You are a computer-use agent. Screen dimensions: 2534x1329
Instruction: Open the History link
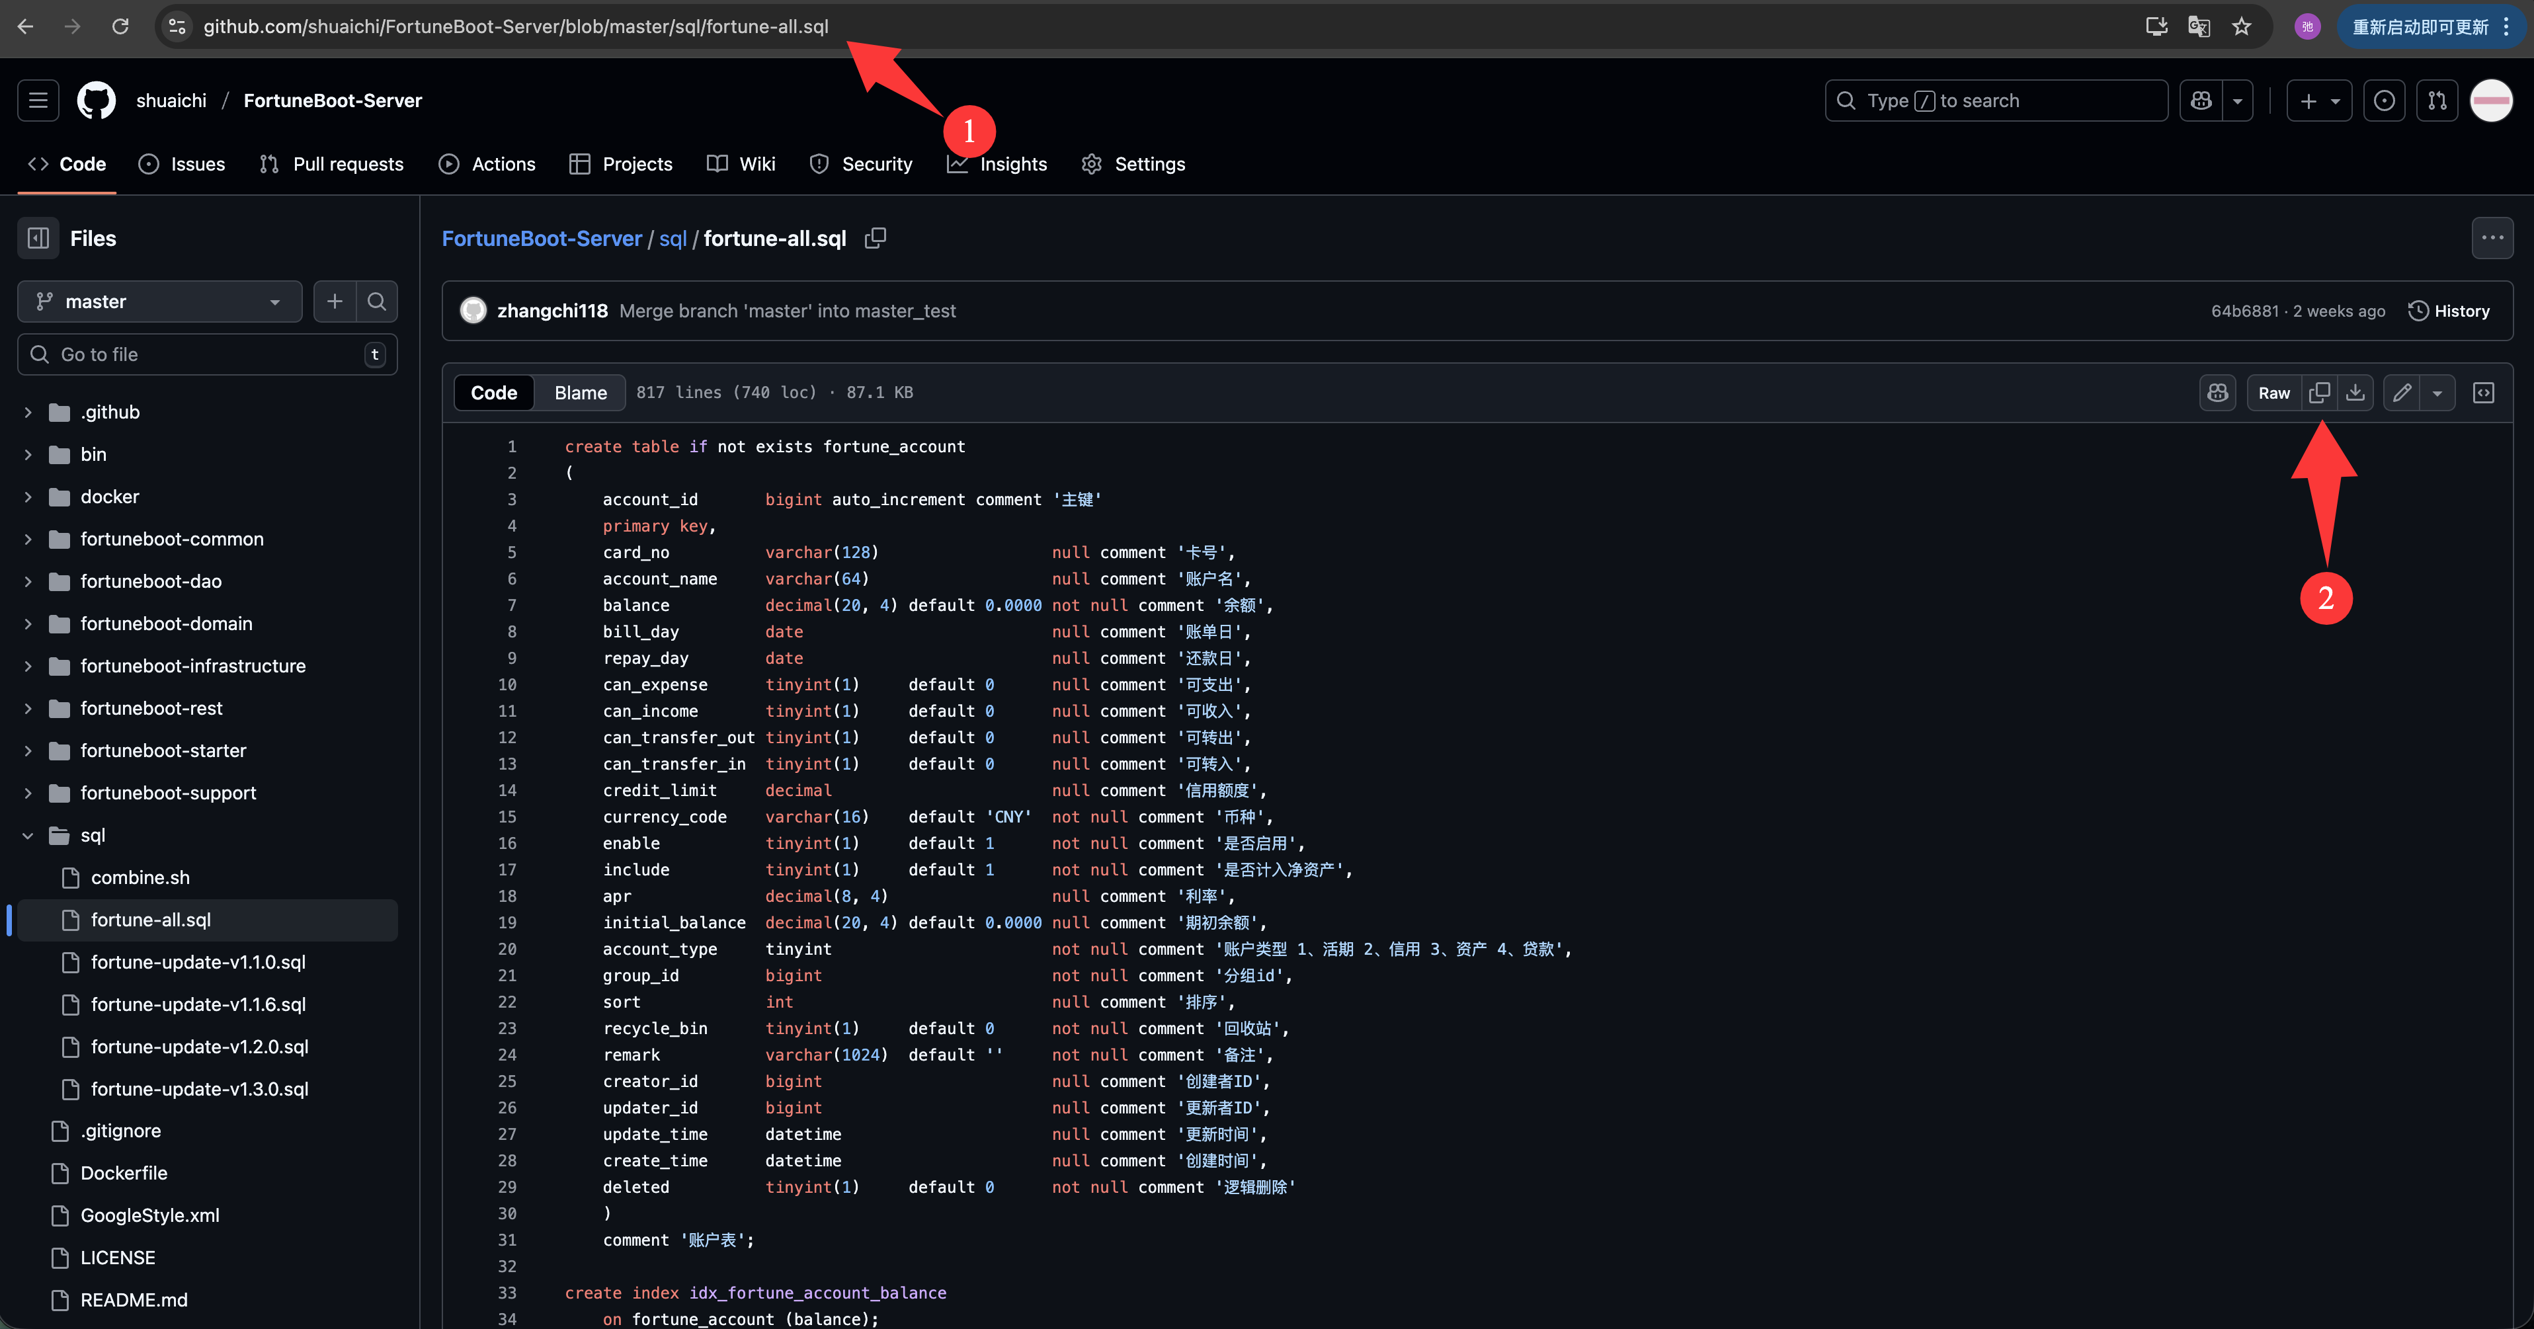coord(2449,311)
